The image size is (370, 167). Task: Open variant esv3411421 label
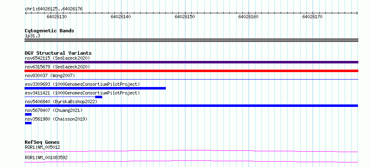[x=82, y=93]
